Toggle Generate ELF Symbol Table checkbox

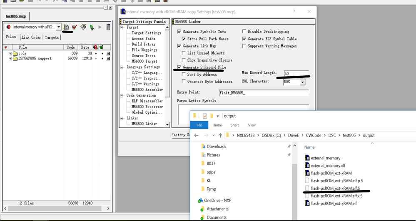(x=244, y=39)
